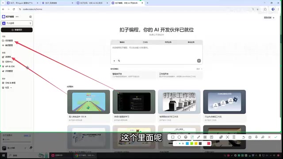This screenshot has height=159, width=283.
Task: Click the OCR text recognition icon
Action: tap(227, 137)
